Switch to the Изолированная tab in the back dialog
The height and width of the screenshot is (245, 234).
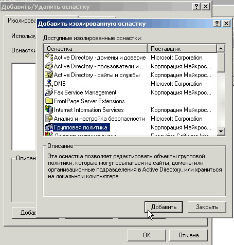pyautogui.click(x=22, y=21)
